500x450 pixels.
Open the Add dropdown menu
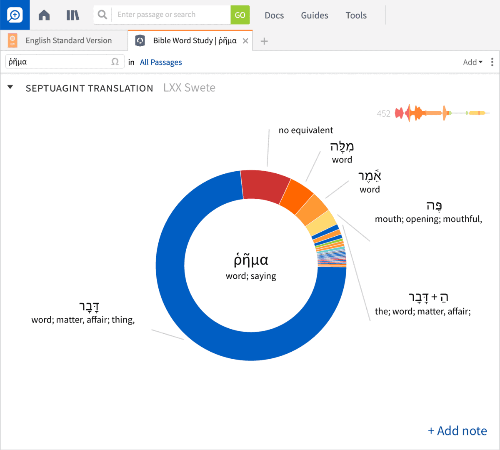(x=472, y=62)
